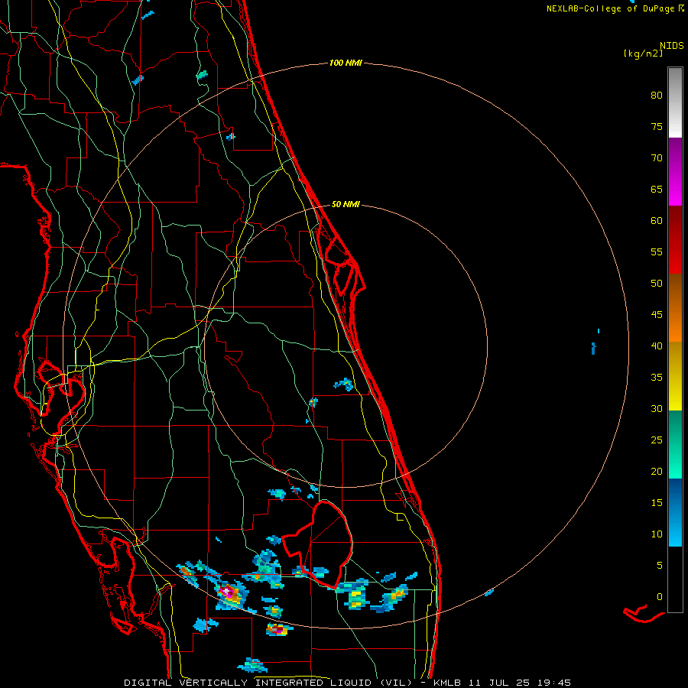Click the storm cell with the white-magenta core
The image size is (688, 688).
(230, 593)
